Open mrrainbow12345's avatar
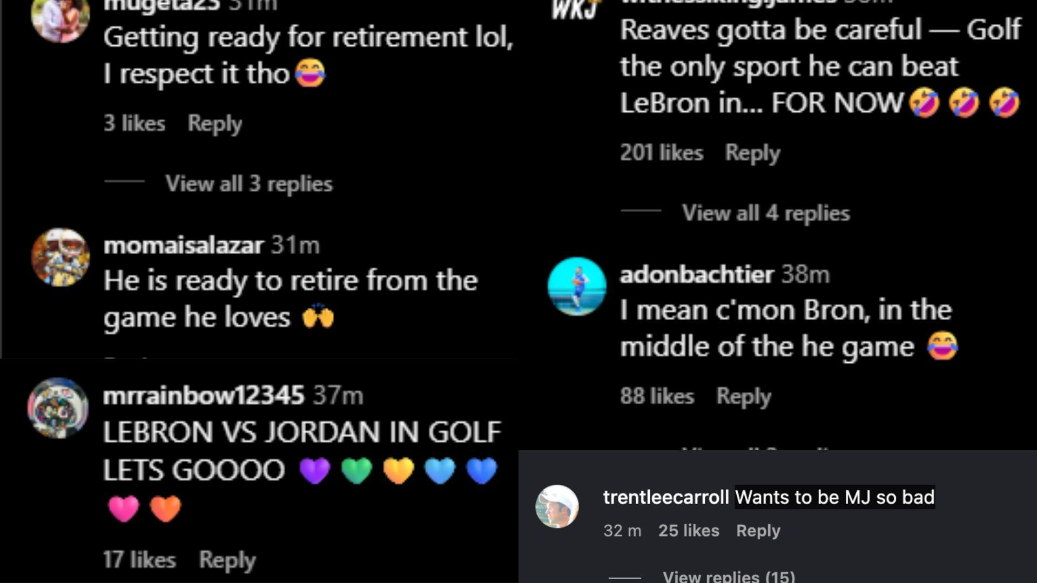Viewport: 1037px width, 583px height. pos(58,408)
